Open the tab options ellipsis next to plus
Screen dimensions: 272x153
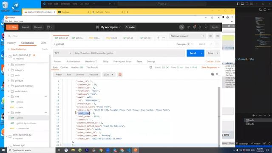[x=164, y=38]
